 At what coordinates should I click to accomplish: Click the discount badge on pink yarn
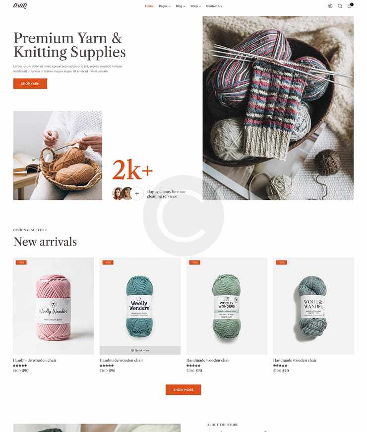21,262
